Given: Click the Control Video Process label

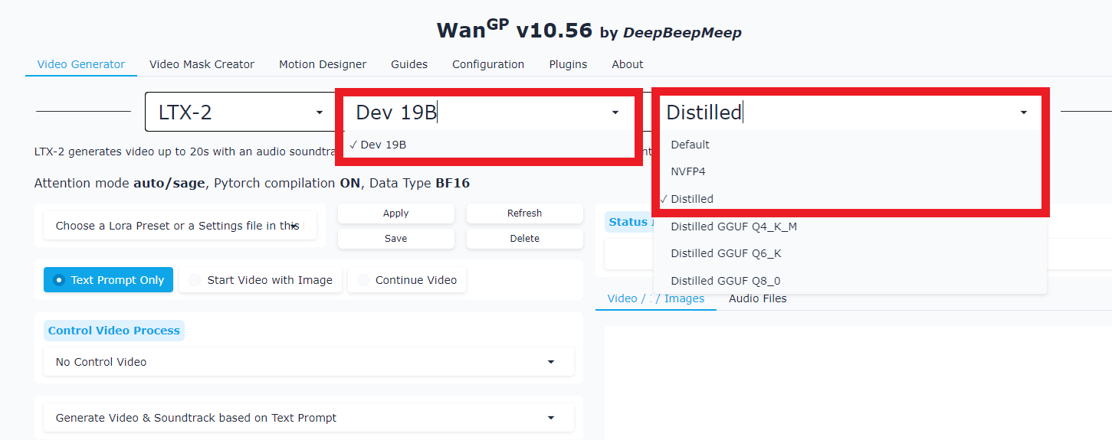Looking at the screenshot, I should pos(114,331).
